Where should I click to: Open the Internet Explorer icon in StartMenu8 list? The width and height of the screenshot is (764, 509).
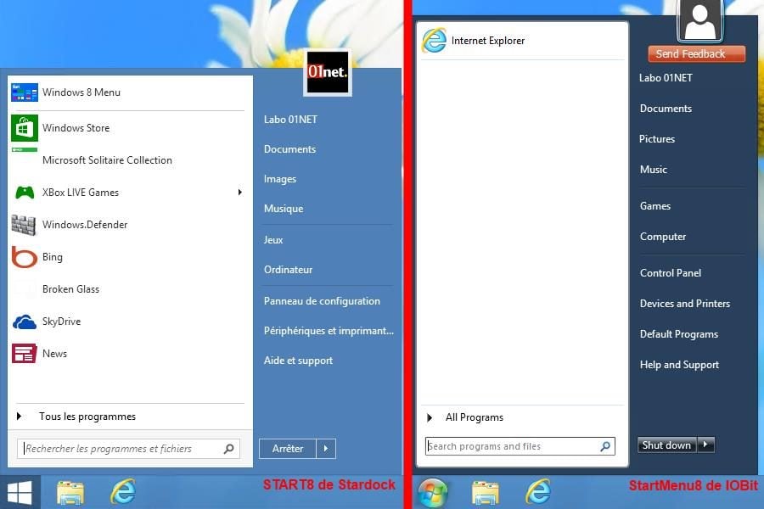pos(434,41)
